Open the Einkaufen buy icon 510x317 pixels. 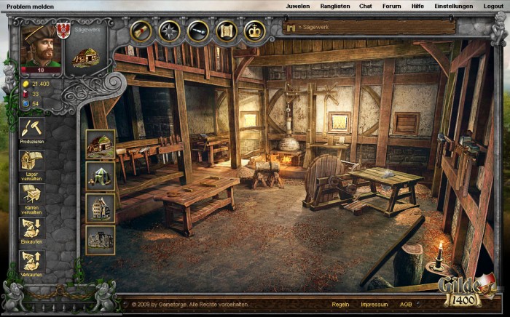click(32, 228)
